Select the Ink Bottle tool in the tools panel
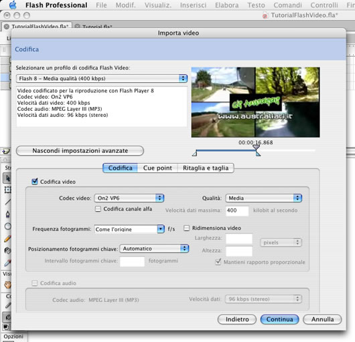This screenshot has width=355, height=342. (x=7, y=250)
